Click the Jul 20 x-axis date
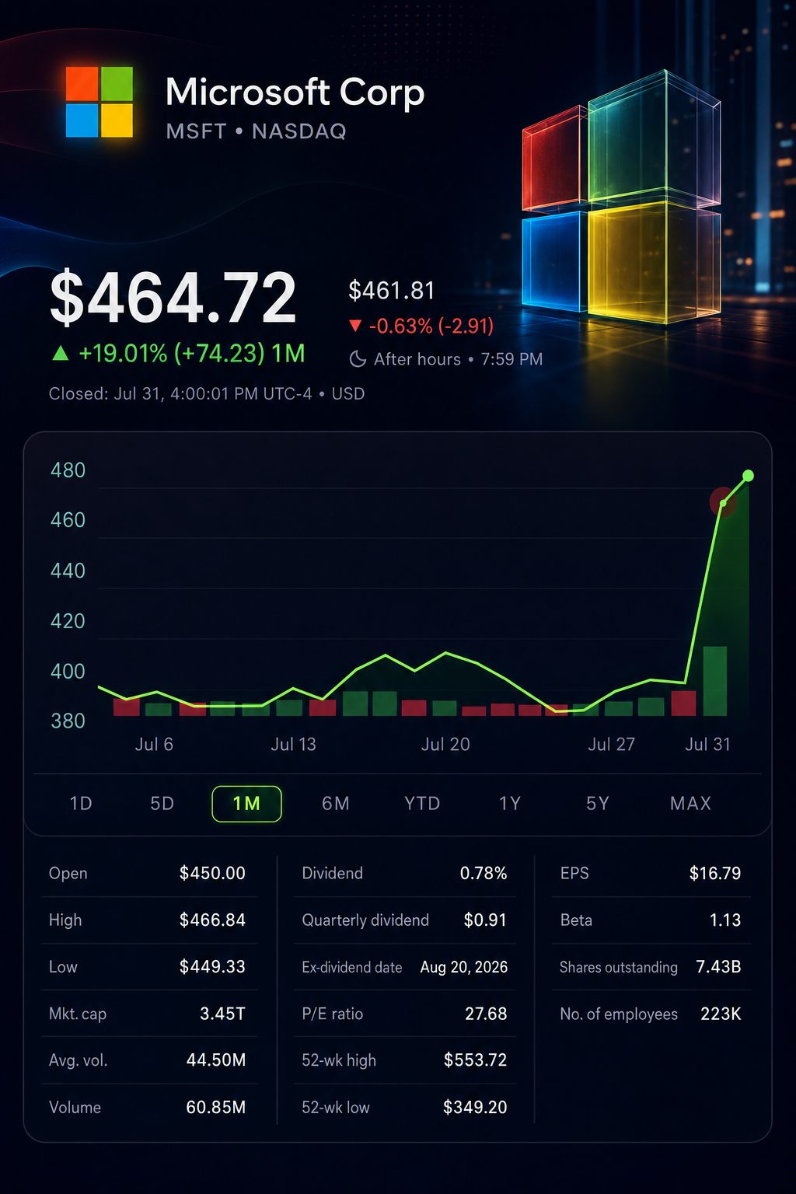Screen dimensions: 796x1194 [445, 744]
